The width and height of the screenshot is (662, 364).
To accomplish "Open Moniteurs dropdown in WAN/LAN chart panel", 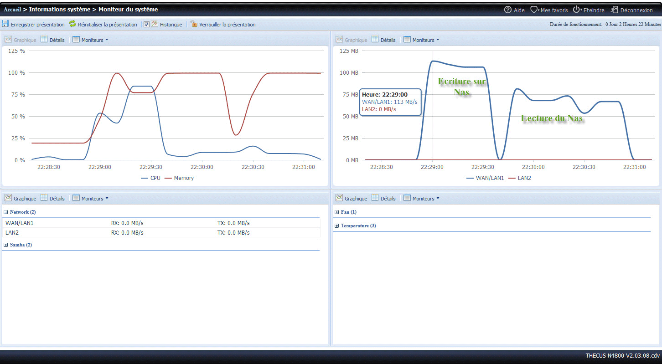I will [421, 40].
